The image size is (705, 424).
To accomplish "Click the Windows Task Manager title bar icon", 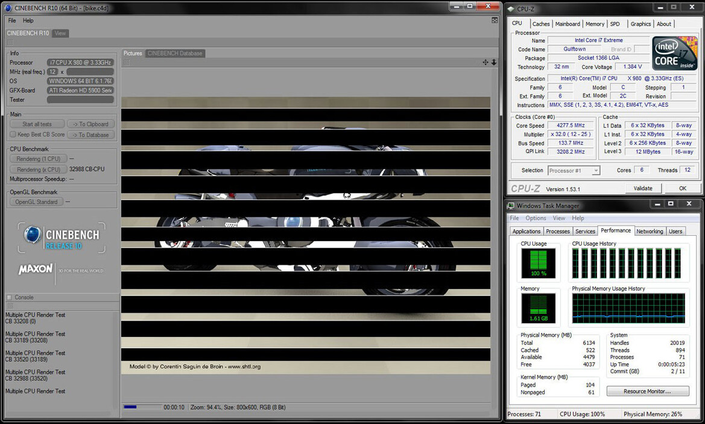I will (x=511, y=206).
